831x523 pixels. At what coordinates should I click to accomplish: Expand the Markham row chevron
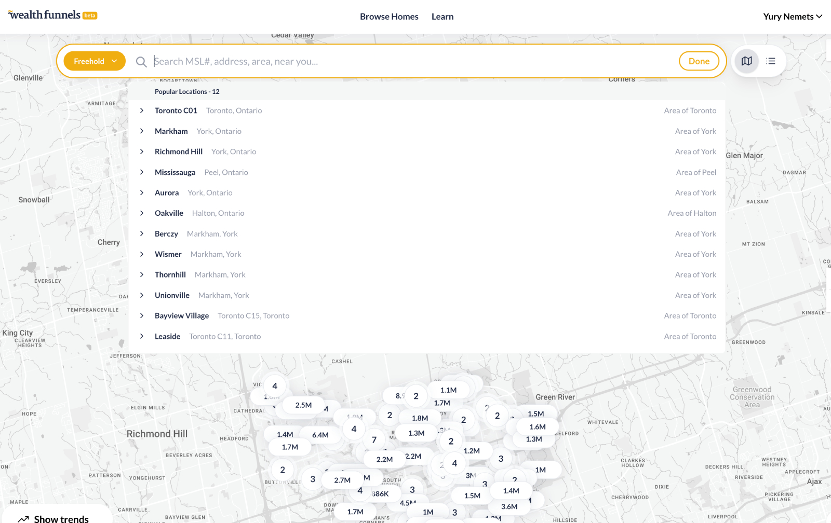[142, 131]
